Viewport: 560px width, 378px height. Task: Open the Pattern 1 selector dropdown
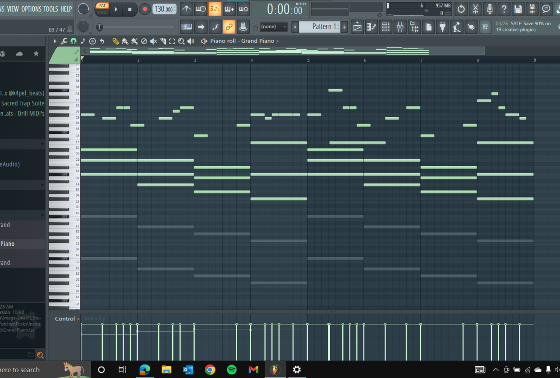[321, 27]
